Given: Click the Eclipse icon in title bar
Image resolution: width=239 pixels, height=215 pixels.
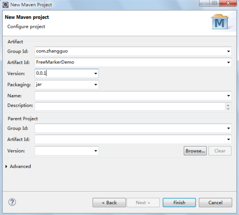Looking at the screenshot, I should point(6,5).
